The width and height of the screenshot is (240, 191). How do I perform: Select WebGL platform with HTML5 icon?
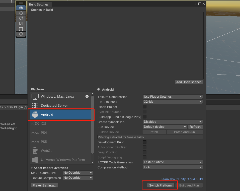coord(46,151)
